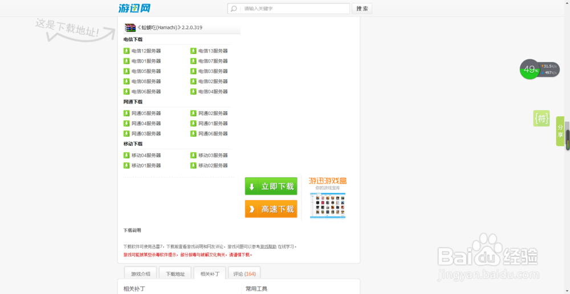The width and height of the screenshot is (570, 294).
Task: Open the 电信02服务器 download link
Action: (213, 81)
